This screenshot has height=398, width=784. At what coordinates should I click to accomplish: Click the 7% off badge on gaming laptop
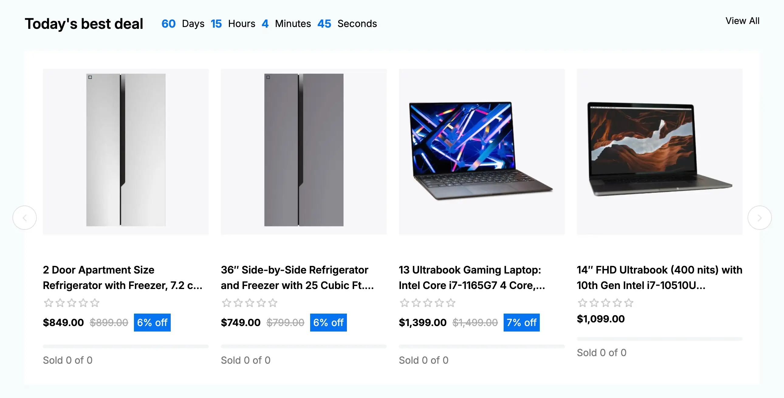pos(522,322)
